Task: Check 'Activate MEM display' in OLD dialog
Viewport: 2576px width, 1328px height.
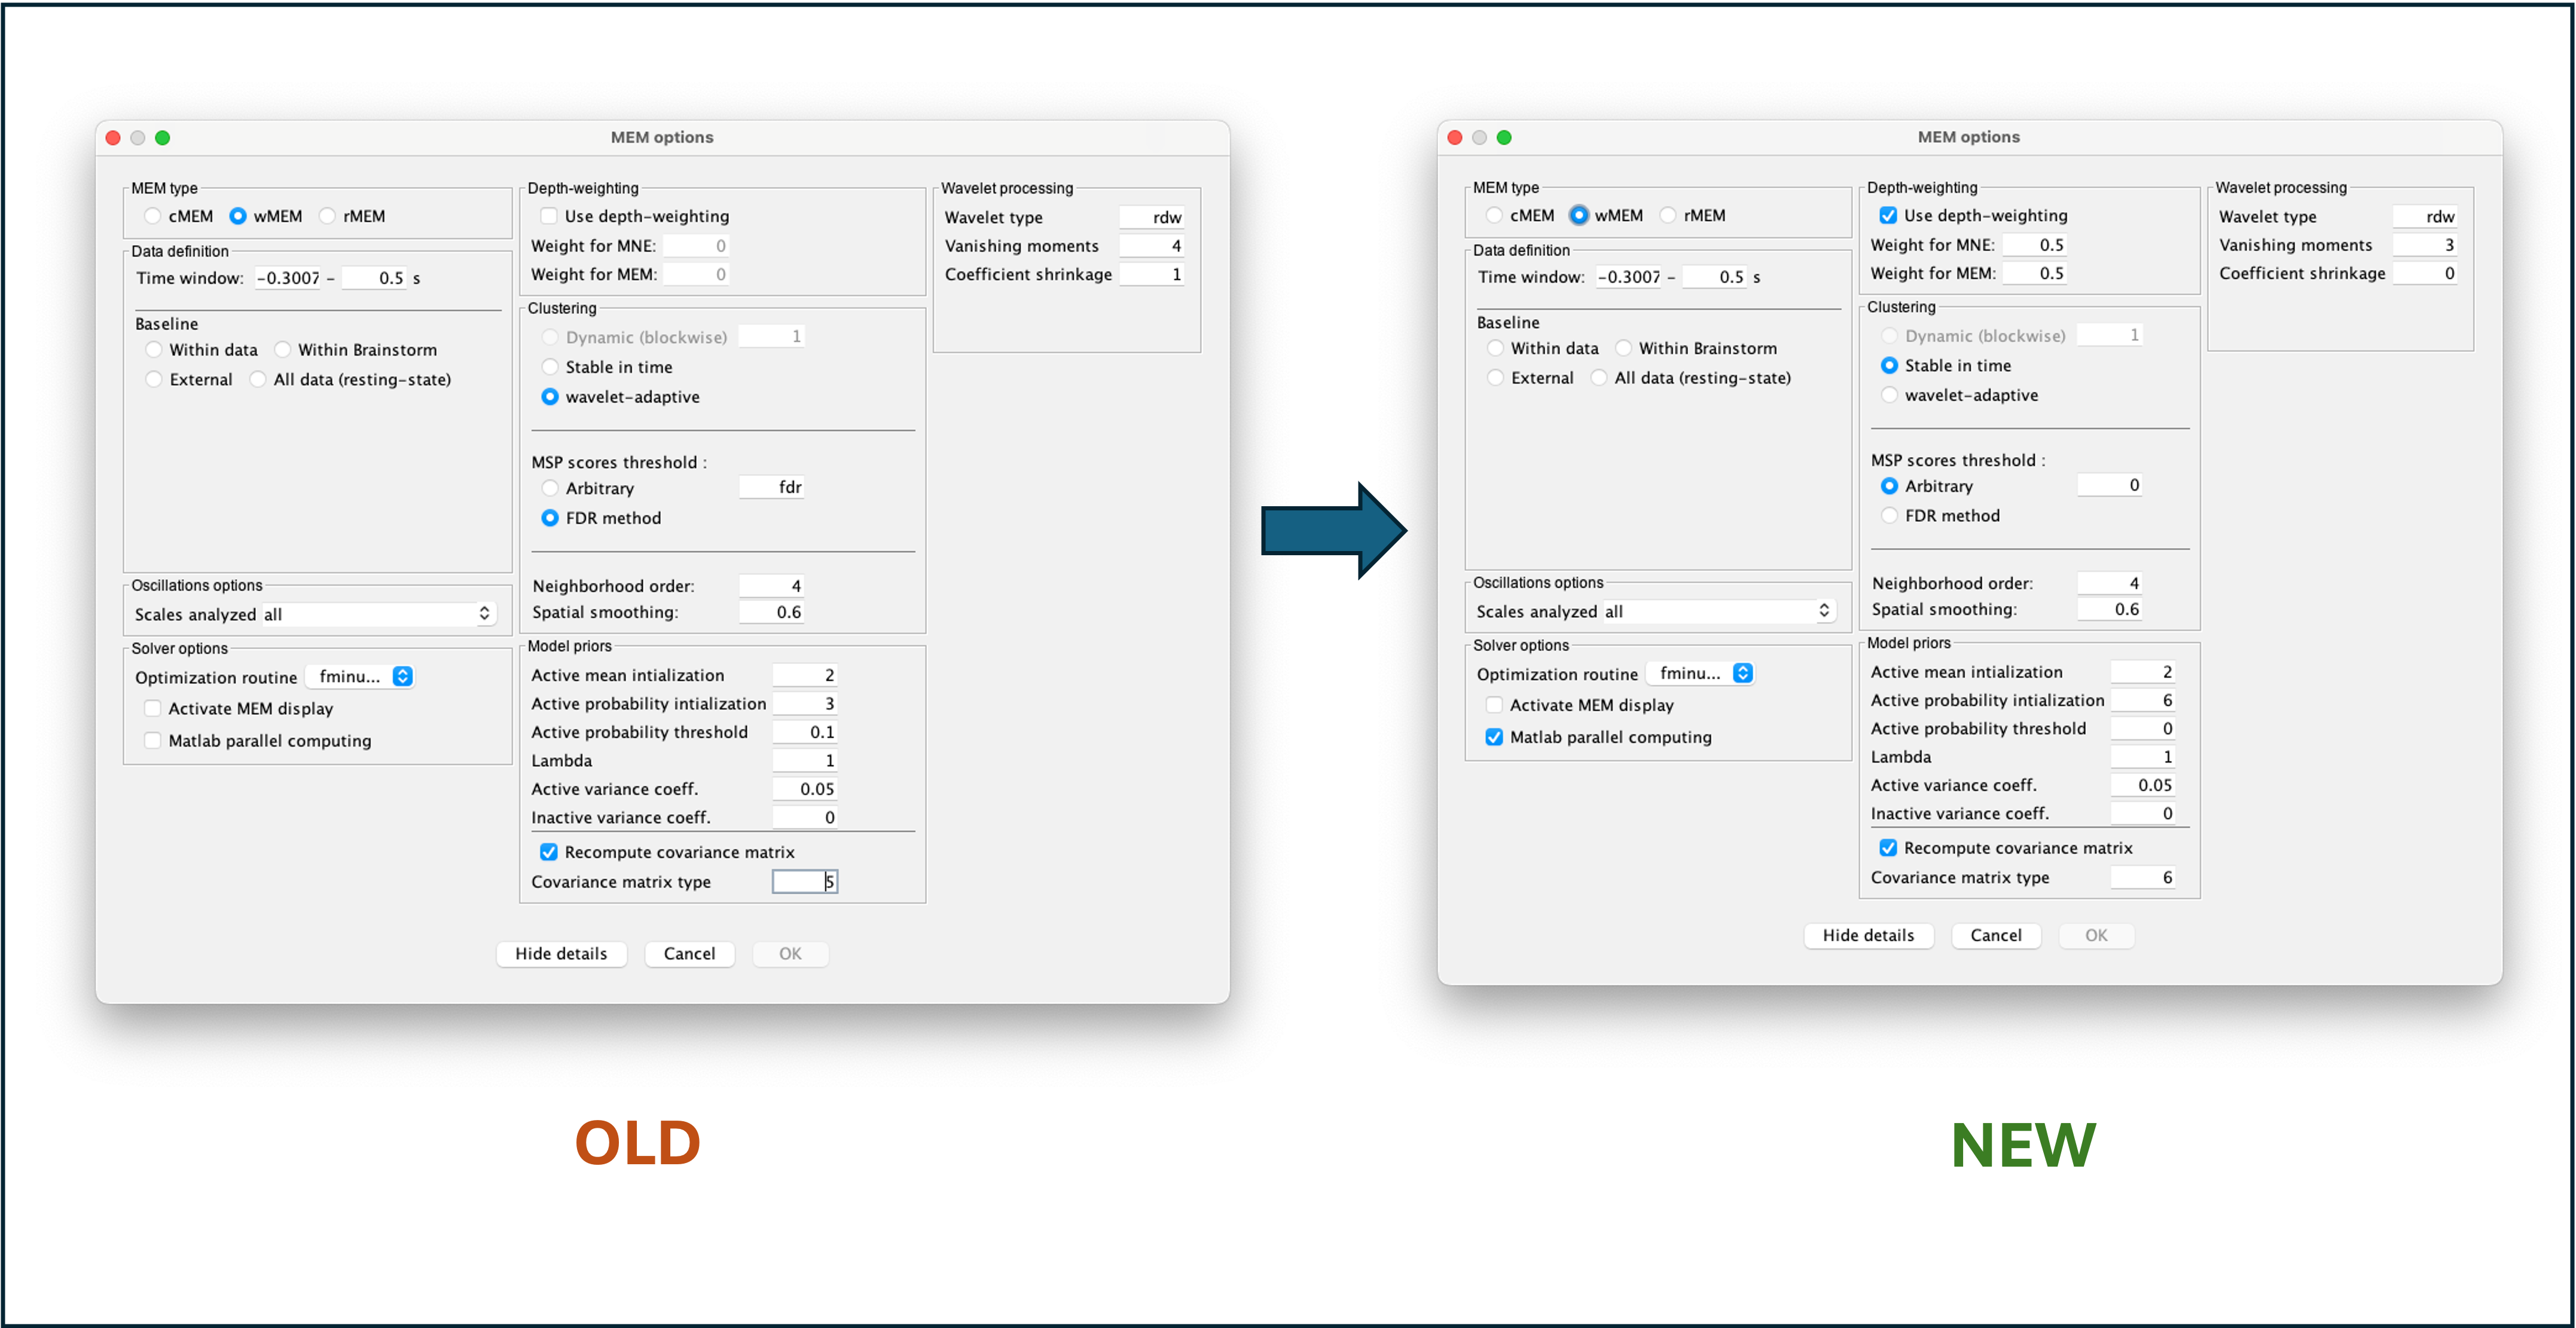Action: [153, 708]
